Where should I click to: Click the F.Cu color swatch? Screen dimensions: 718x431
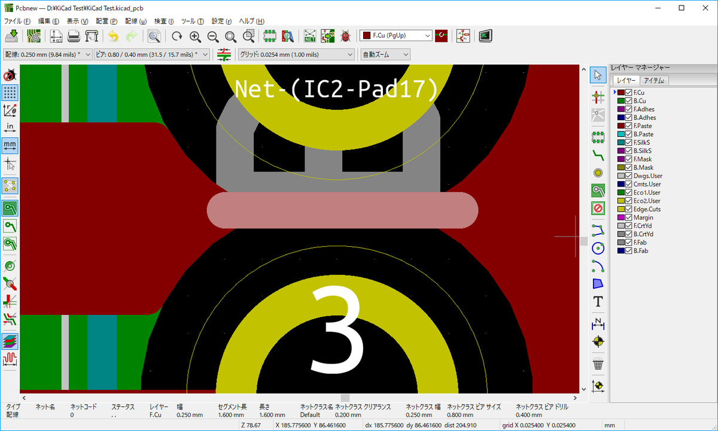pyautogui.click(x=621, y=93)
